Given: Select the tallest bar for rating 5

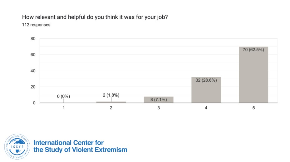Looking at the screenshot, I should (x=253, y=74).
